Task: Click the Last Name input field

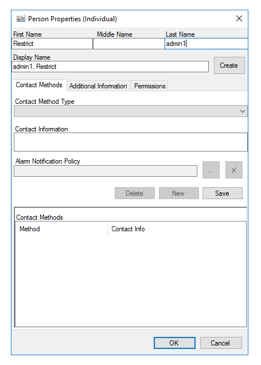Action: [207, 44]
